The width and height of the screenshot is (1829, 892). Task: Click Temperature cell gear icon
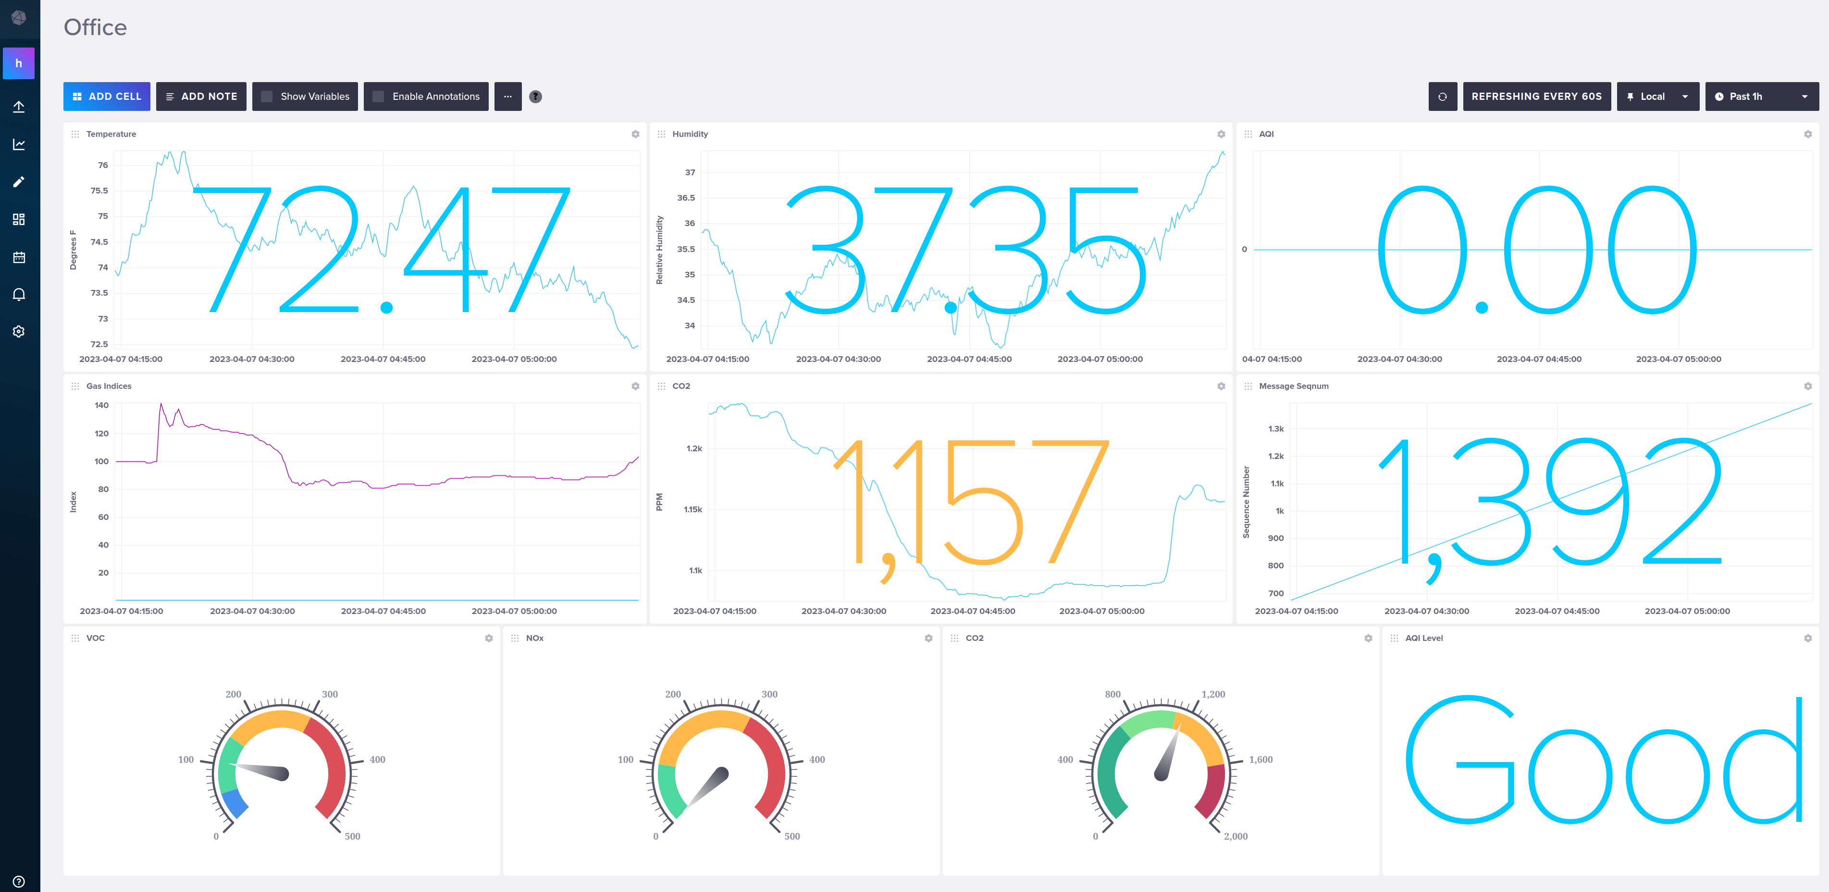tap(635, 134)
